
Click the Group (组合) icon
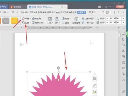click(63, 18)
